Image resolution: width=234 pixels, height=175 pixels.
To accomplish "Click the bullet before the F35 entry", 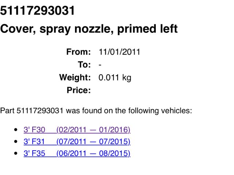I will [x=15, y=153].
